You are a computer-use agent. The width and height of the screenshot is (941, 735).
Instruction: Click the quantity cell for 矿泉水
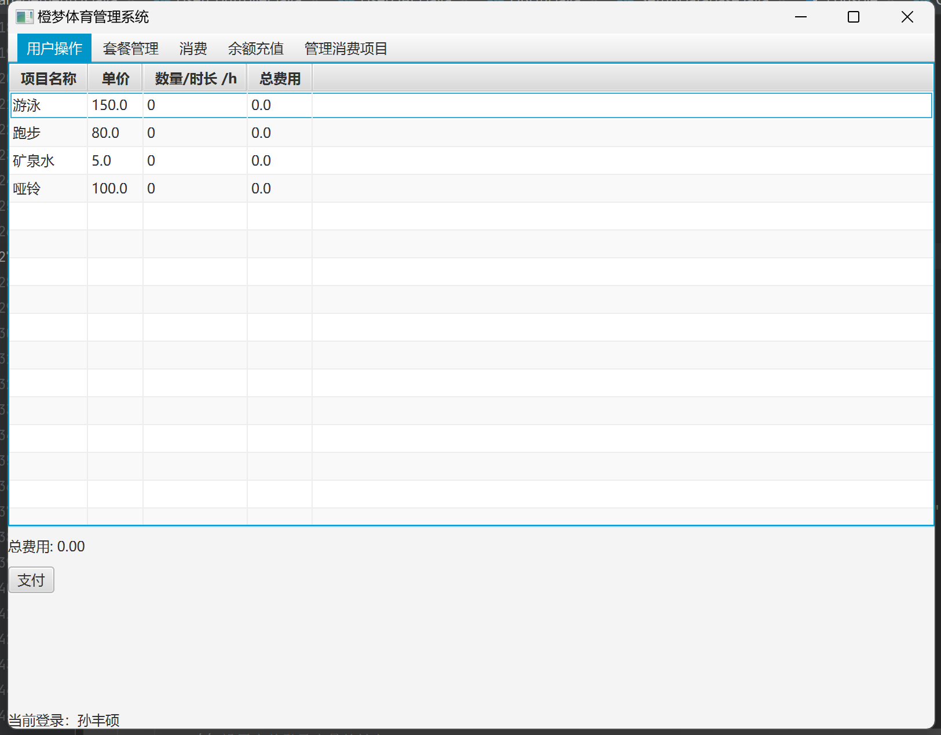pos(195,161)
